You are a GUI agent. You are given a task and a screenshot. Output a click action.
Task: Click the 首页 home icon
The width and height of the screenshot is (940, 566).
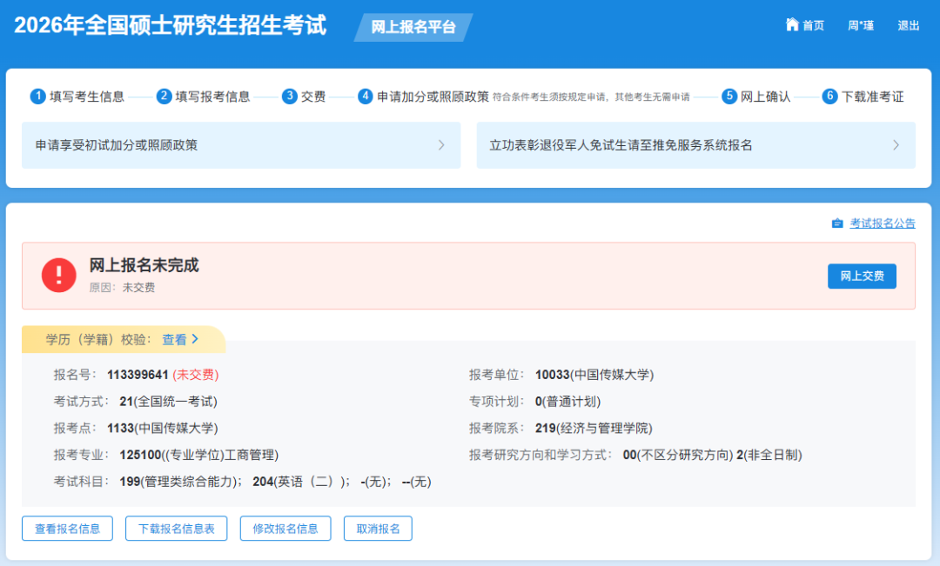point(792,25)
